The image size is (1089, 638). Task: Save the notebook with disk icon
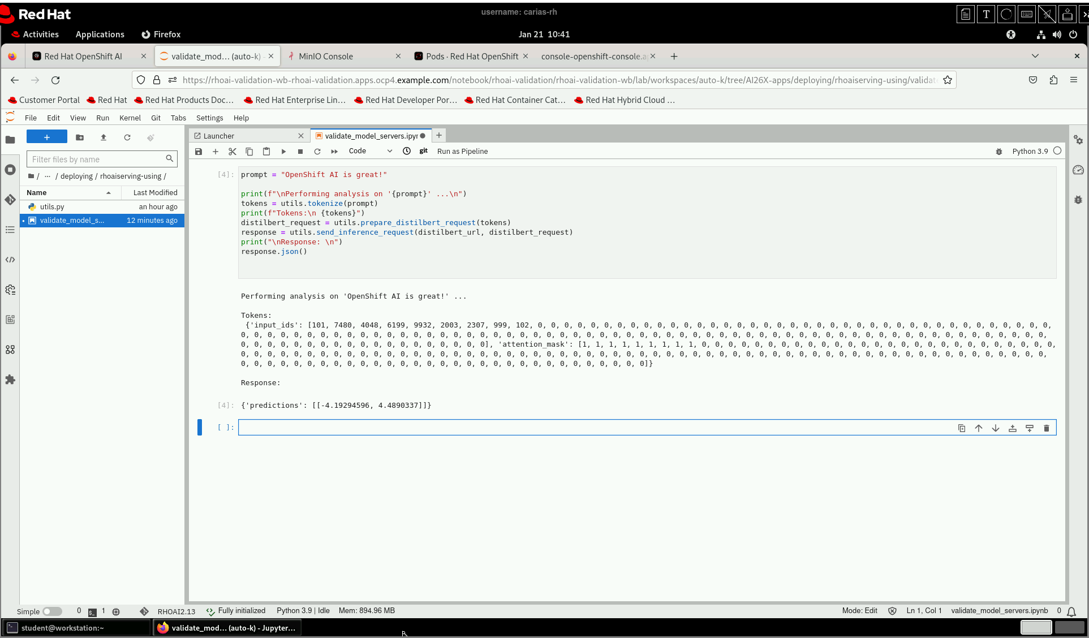coord(199,152)
